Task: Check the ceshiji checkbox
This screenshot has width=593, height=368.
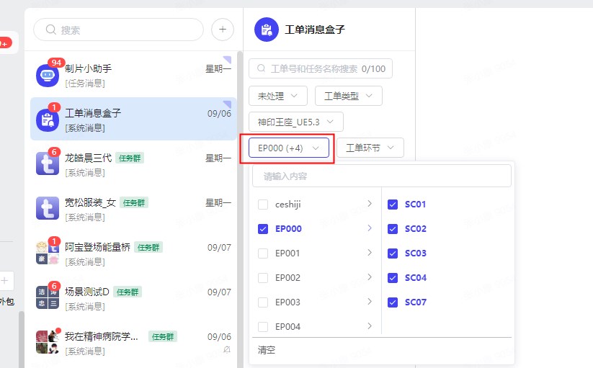Action: (x=263, y=205)
